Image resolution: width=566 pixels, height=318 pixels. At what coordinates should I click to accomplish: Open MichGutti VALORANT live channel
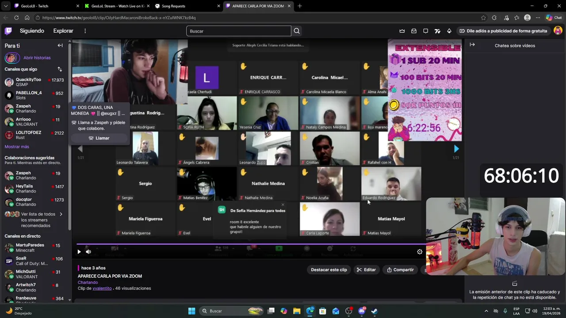tap(34, 274)
